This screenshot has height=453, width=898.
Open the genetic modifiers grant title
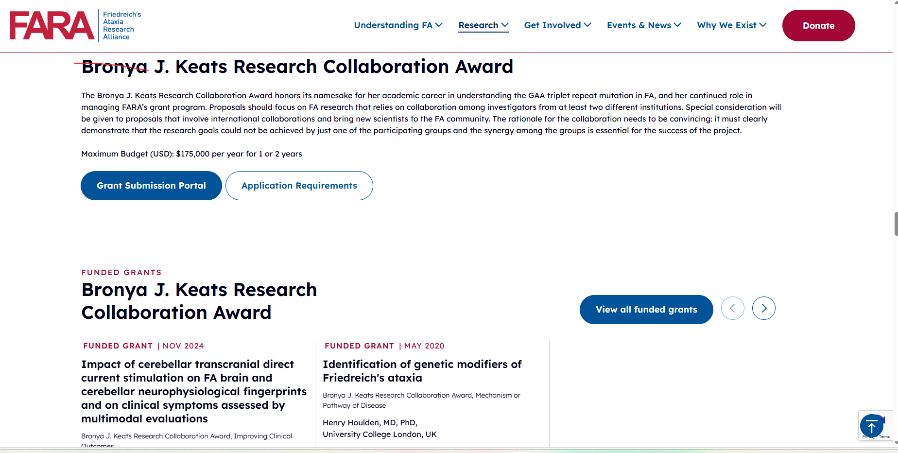click(422, 371)
